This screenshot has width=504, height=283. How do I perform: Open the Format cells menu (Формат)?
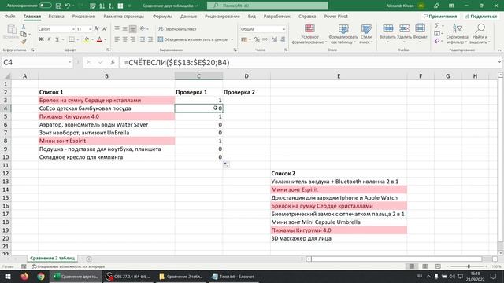[x=420, y=33]
